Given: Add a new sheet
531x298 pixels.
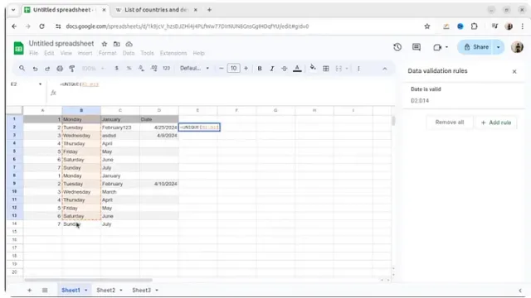Looking at the screenshot, I should point(30,291).
